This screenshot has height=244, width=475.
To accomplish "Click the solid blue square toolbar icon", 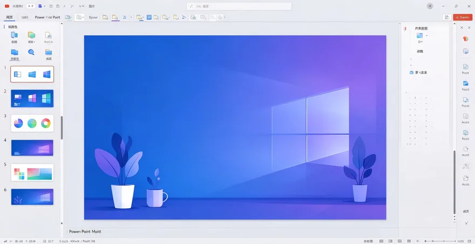I will click(149, 17).
